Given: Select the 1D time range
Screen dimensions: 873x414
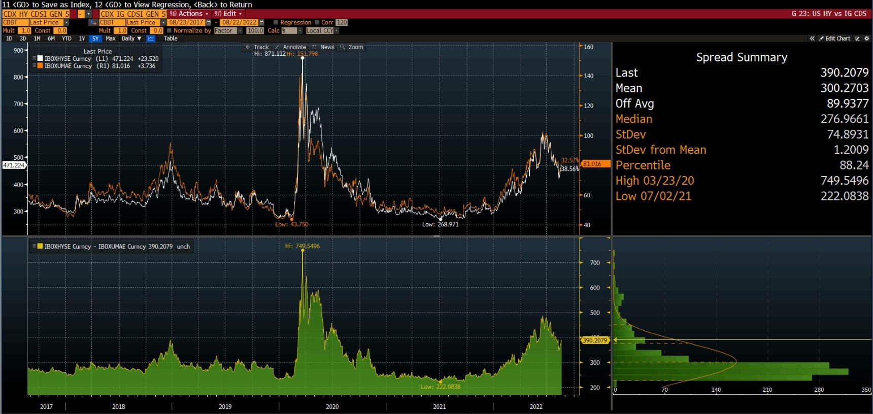Looking at the screenshot, I should click(9, 38).
